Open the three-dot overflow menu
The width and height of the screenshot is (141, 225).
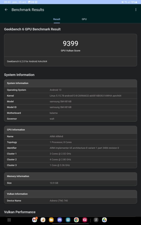136,9
